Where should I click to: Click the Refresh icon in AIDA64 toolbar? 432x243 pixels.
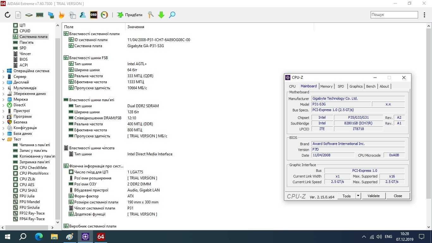pyautogui.click(x=8, y=15)
